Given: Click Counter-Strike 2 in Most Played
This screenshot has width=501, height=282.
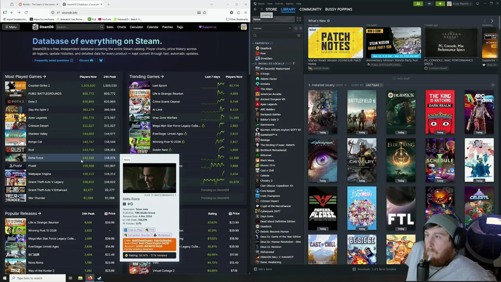Looking at the screenshot, I should click(x=39, y=85).
